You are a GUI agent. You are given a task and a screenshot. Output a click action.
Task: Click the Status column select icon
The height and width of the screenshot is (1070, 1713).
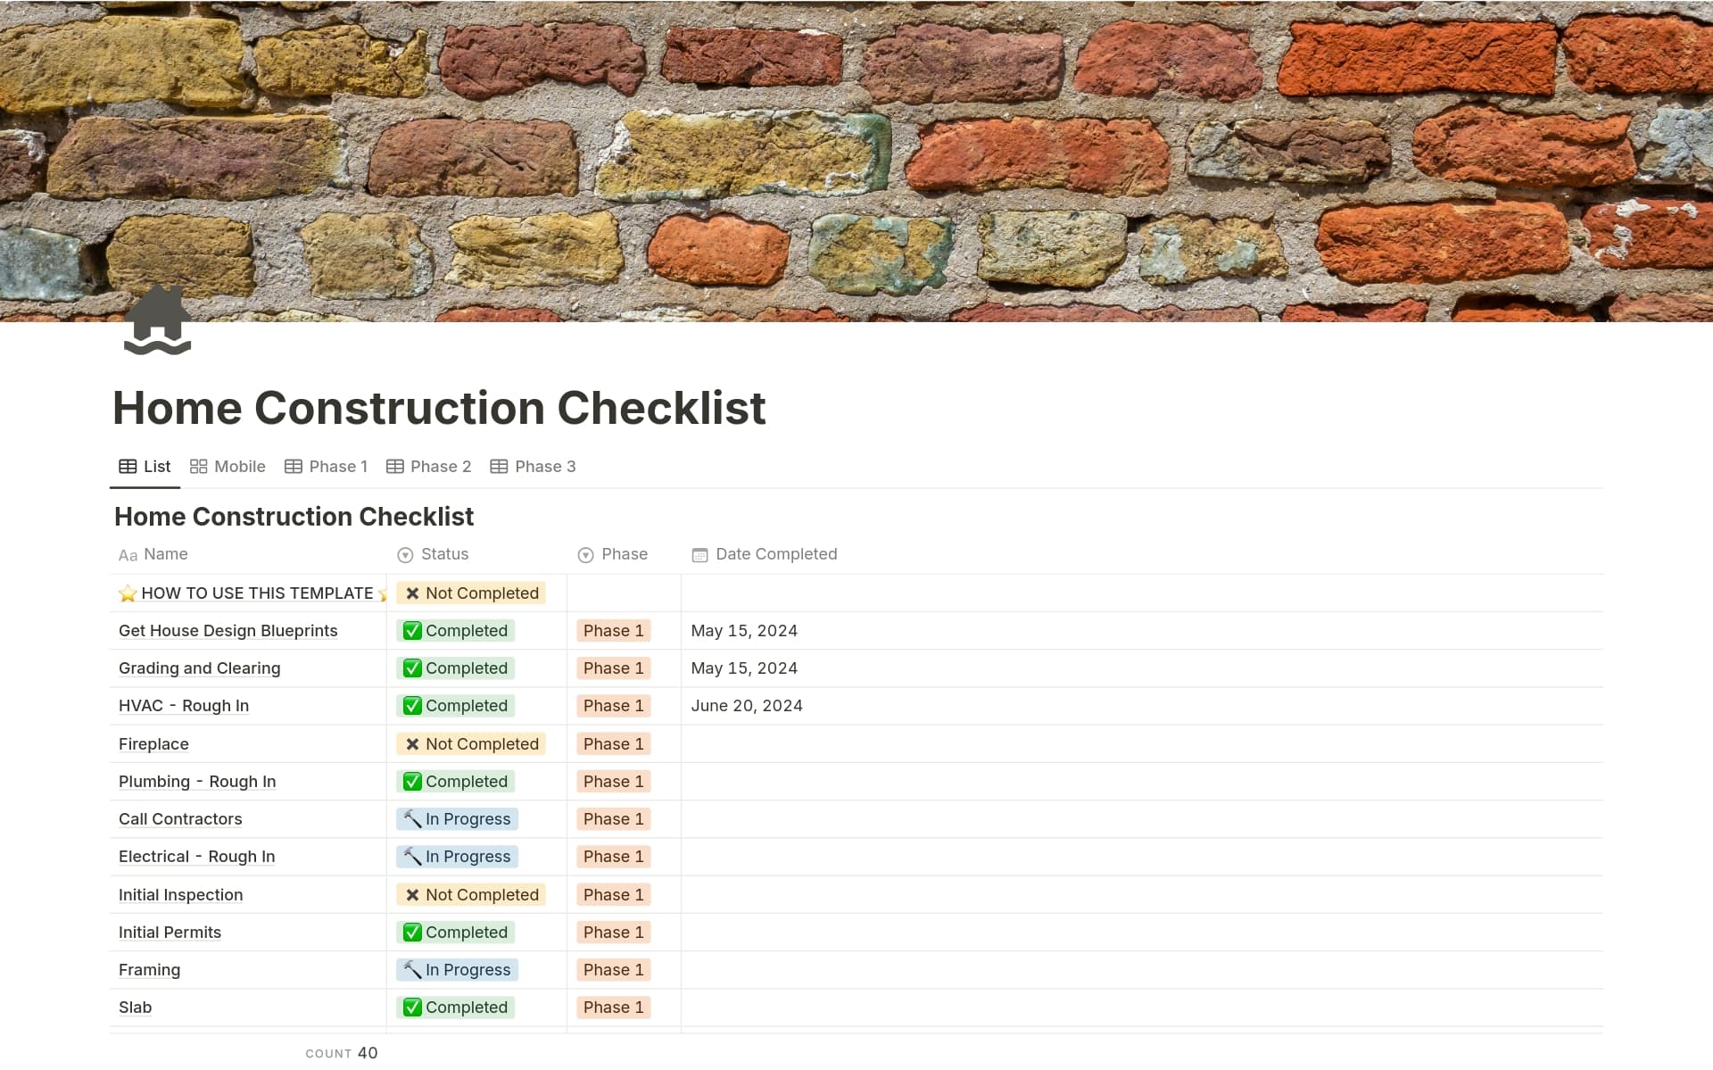(x=405, y=555)
